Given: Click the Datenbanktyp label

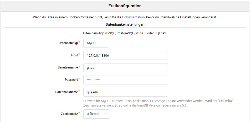Looking at the screenshot, I should (x=68, y=43).
